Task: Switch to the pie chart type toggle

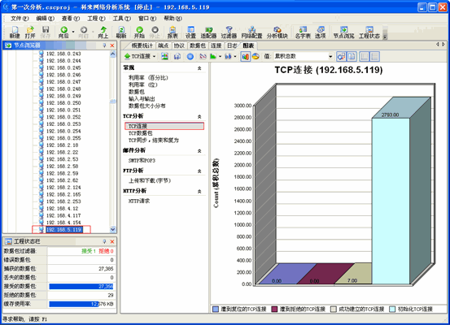Action: pos(256,56)
